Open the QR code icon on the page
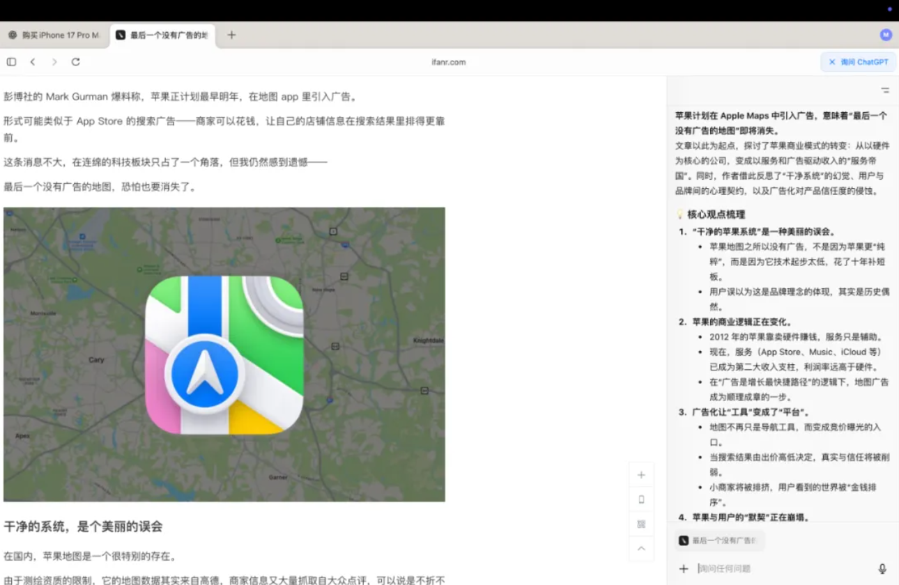This screenshot has height=585, width=899. [640, 524]
